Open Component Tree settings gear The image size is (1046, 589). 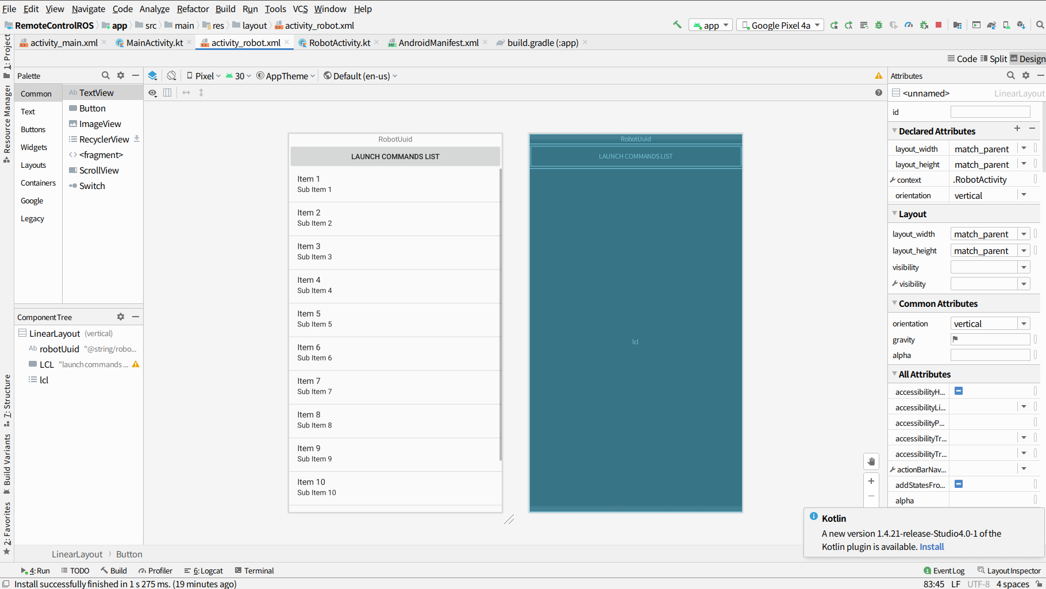(x=121, y=317)
